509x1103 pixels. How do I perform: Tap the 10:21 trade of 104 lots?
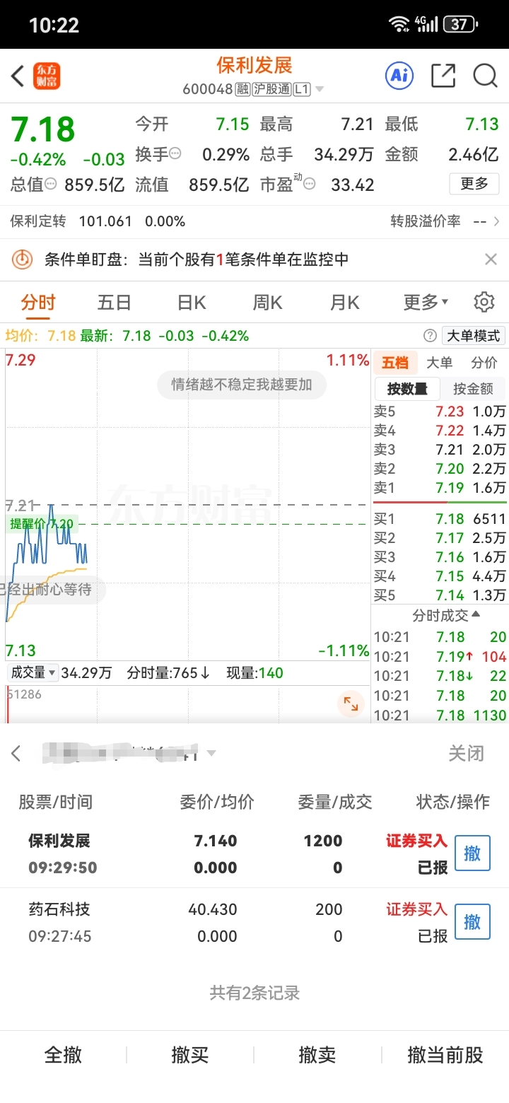pyautogui.click(x=440, y=657)
